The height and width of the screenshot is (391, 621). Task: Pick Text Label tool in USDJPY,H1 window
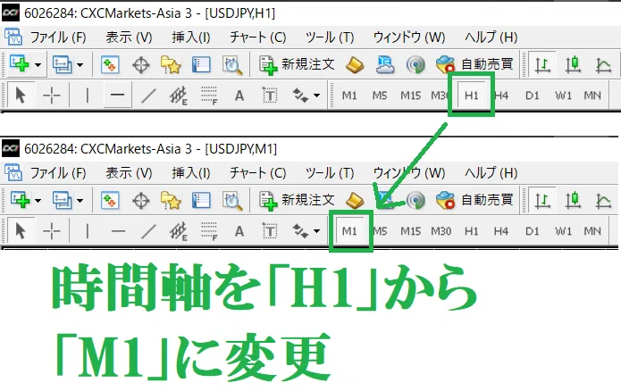(270, 96)
